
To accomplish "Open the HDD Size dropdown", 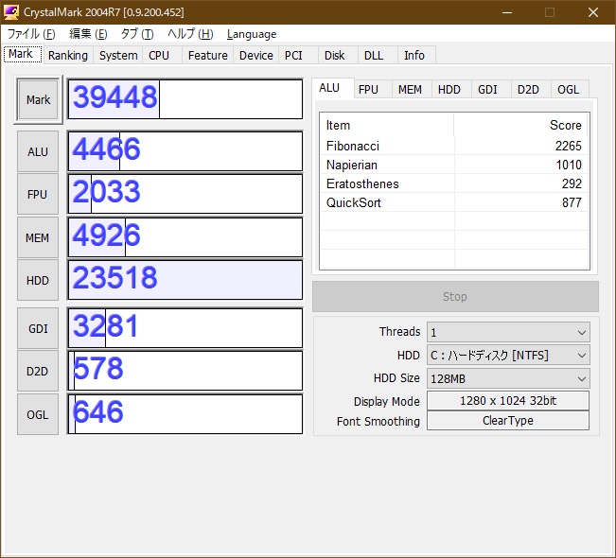I will coord(508,378).
